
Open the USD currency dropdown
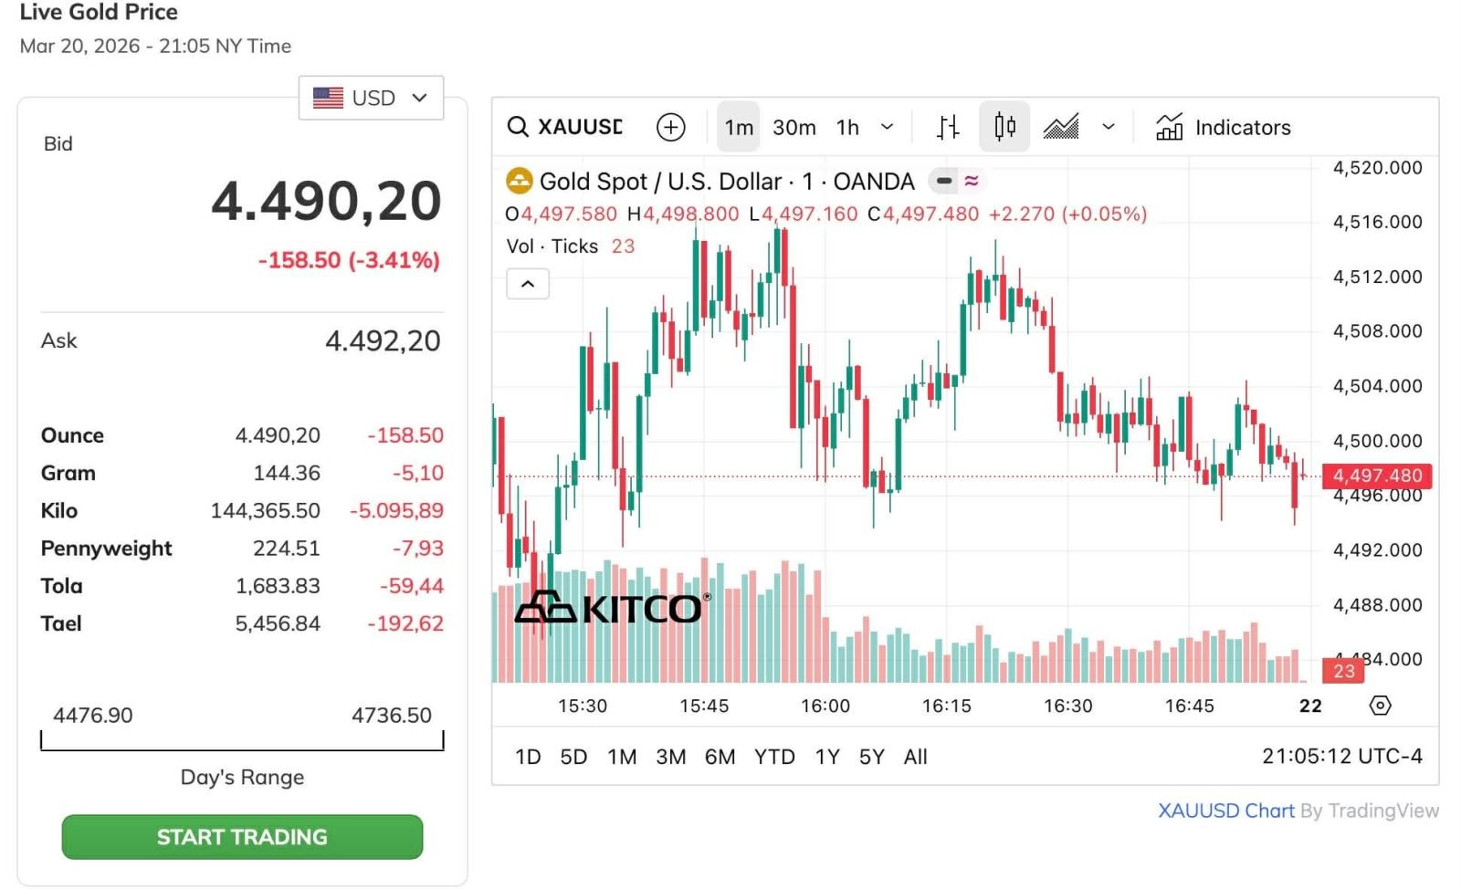coord(371,98)
